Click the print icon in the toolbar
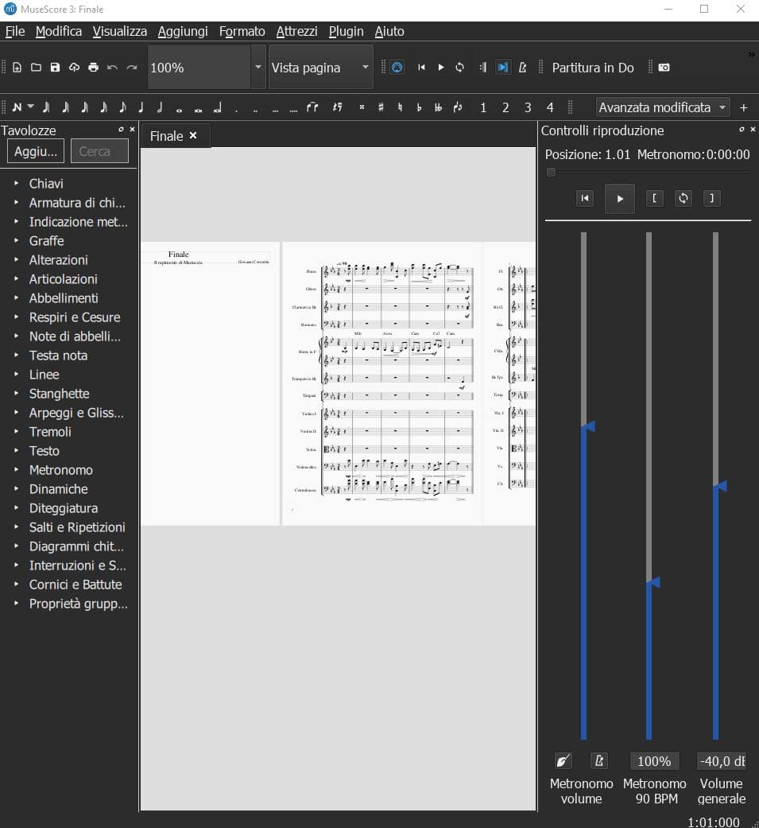759x828 pixels. [x=93, y=68]
